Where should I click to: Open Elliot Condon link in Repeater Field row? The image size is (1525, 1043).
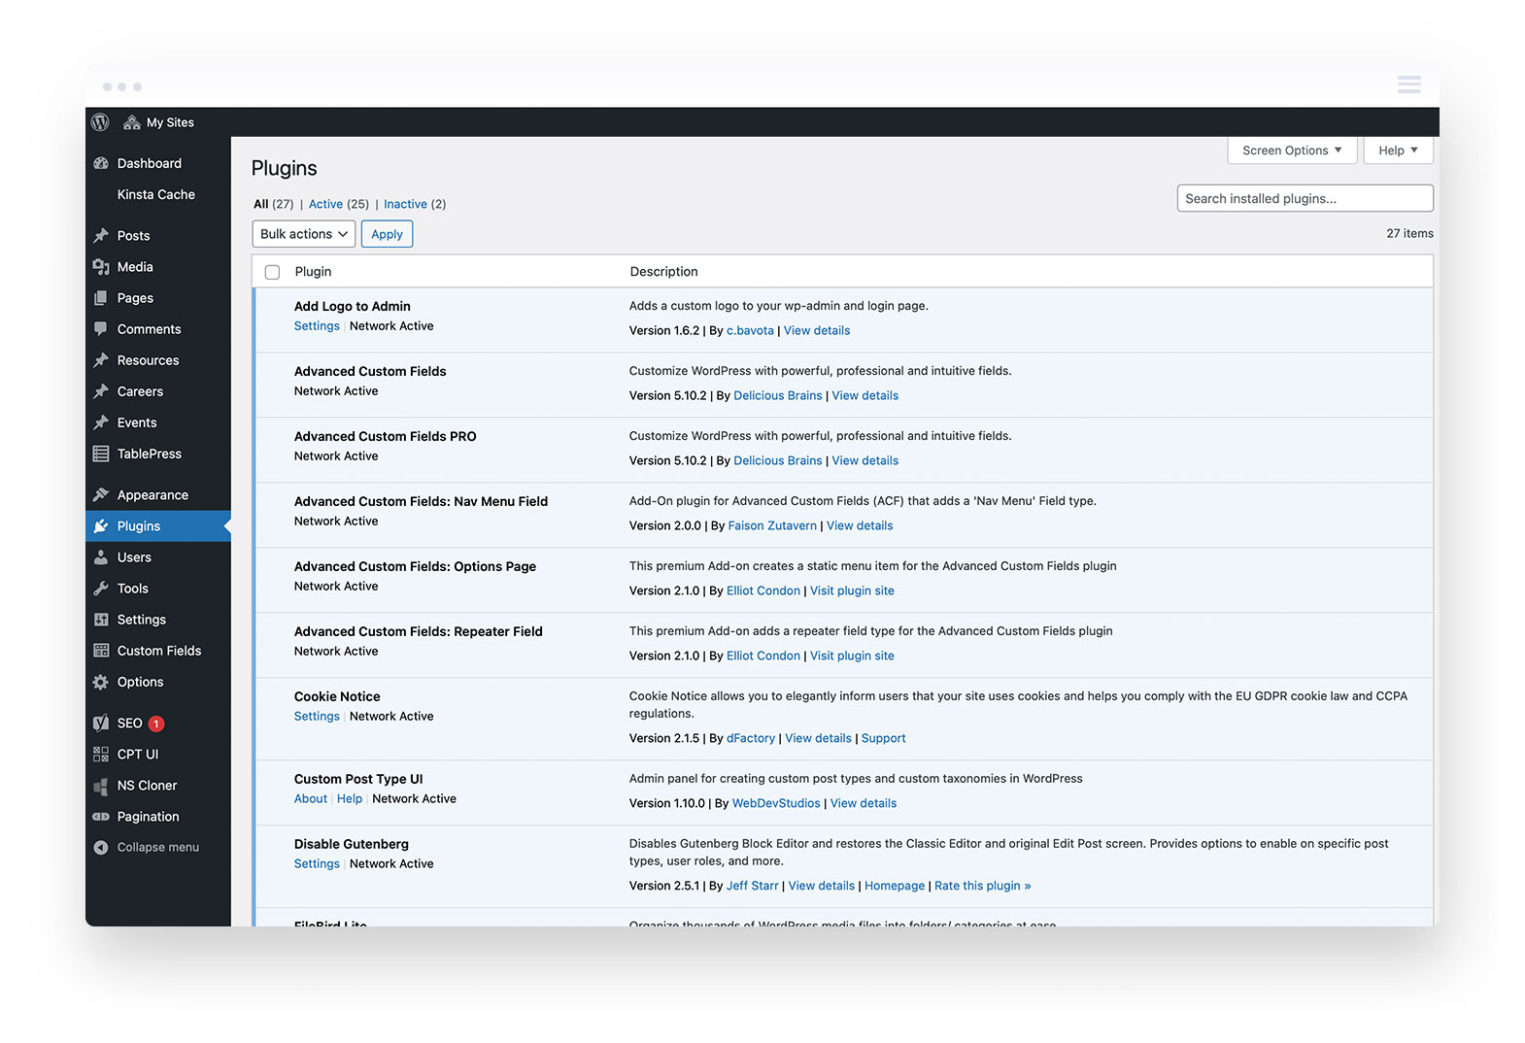(763, 656)
